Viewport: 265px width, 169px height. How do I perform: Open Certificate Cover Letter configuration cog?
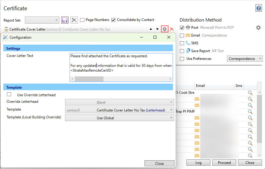click(165, 29)
